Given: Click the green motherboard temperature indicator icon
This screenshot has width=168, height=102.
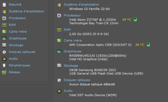Looking at the screenshot, I should [x=148, y=45].
